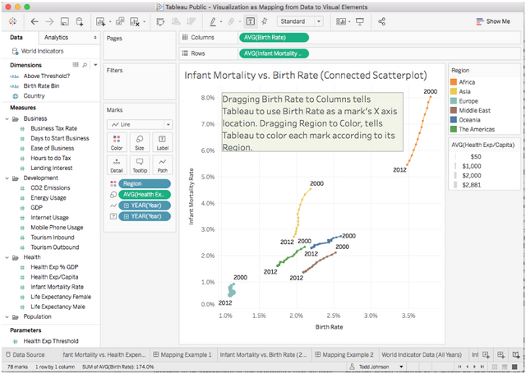The height and width of the screenshot is (374, 526).
Task: Click the new story icon bottom
Action: [x=516, y=354]
